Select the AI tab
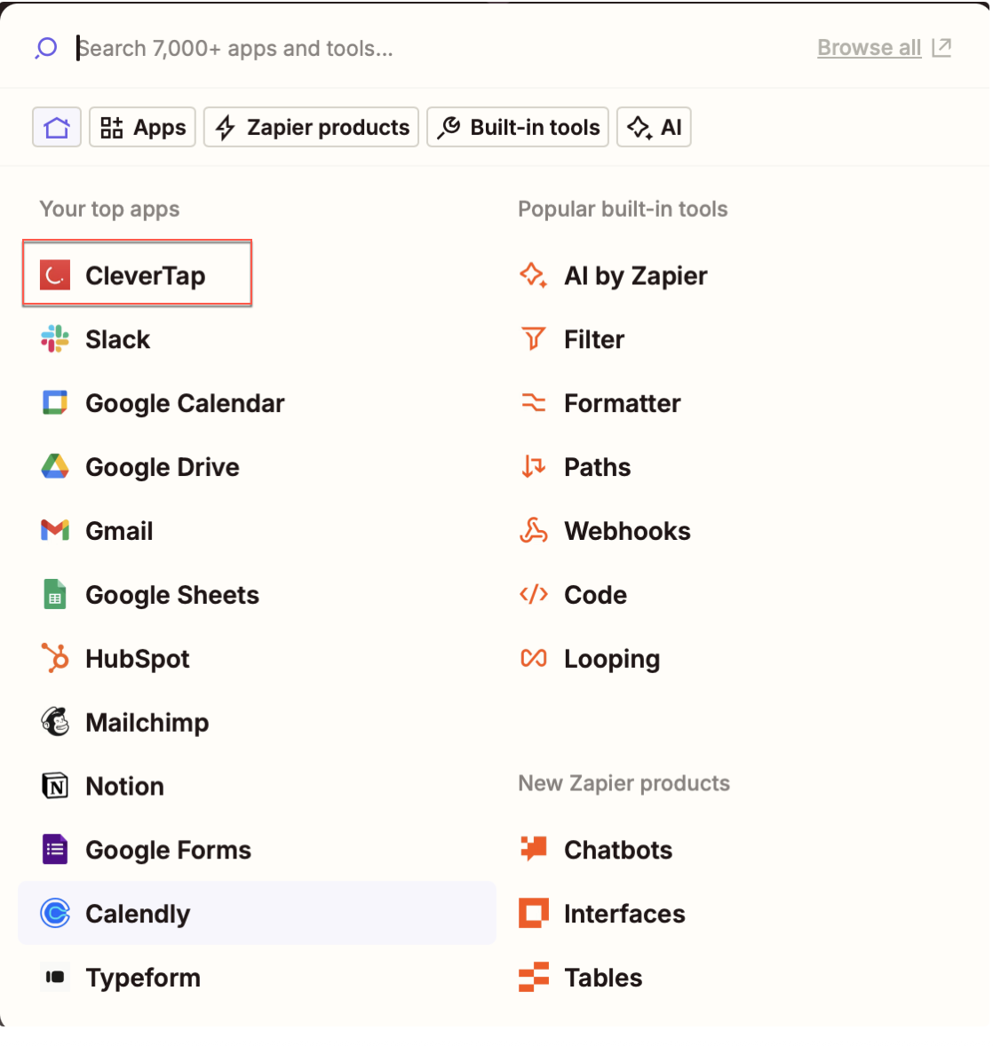 tap(654, 127)
